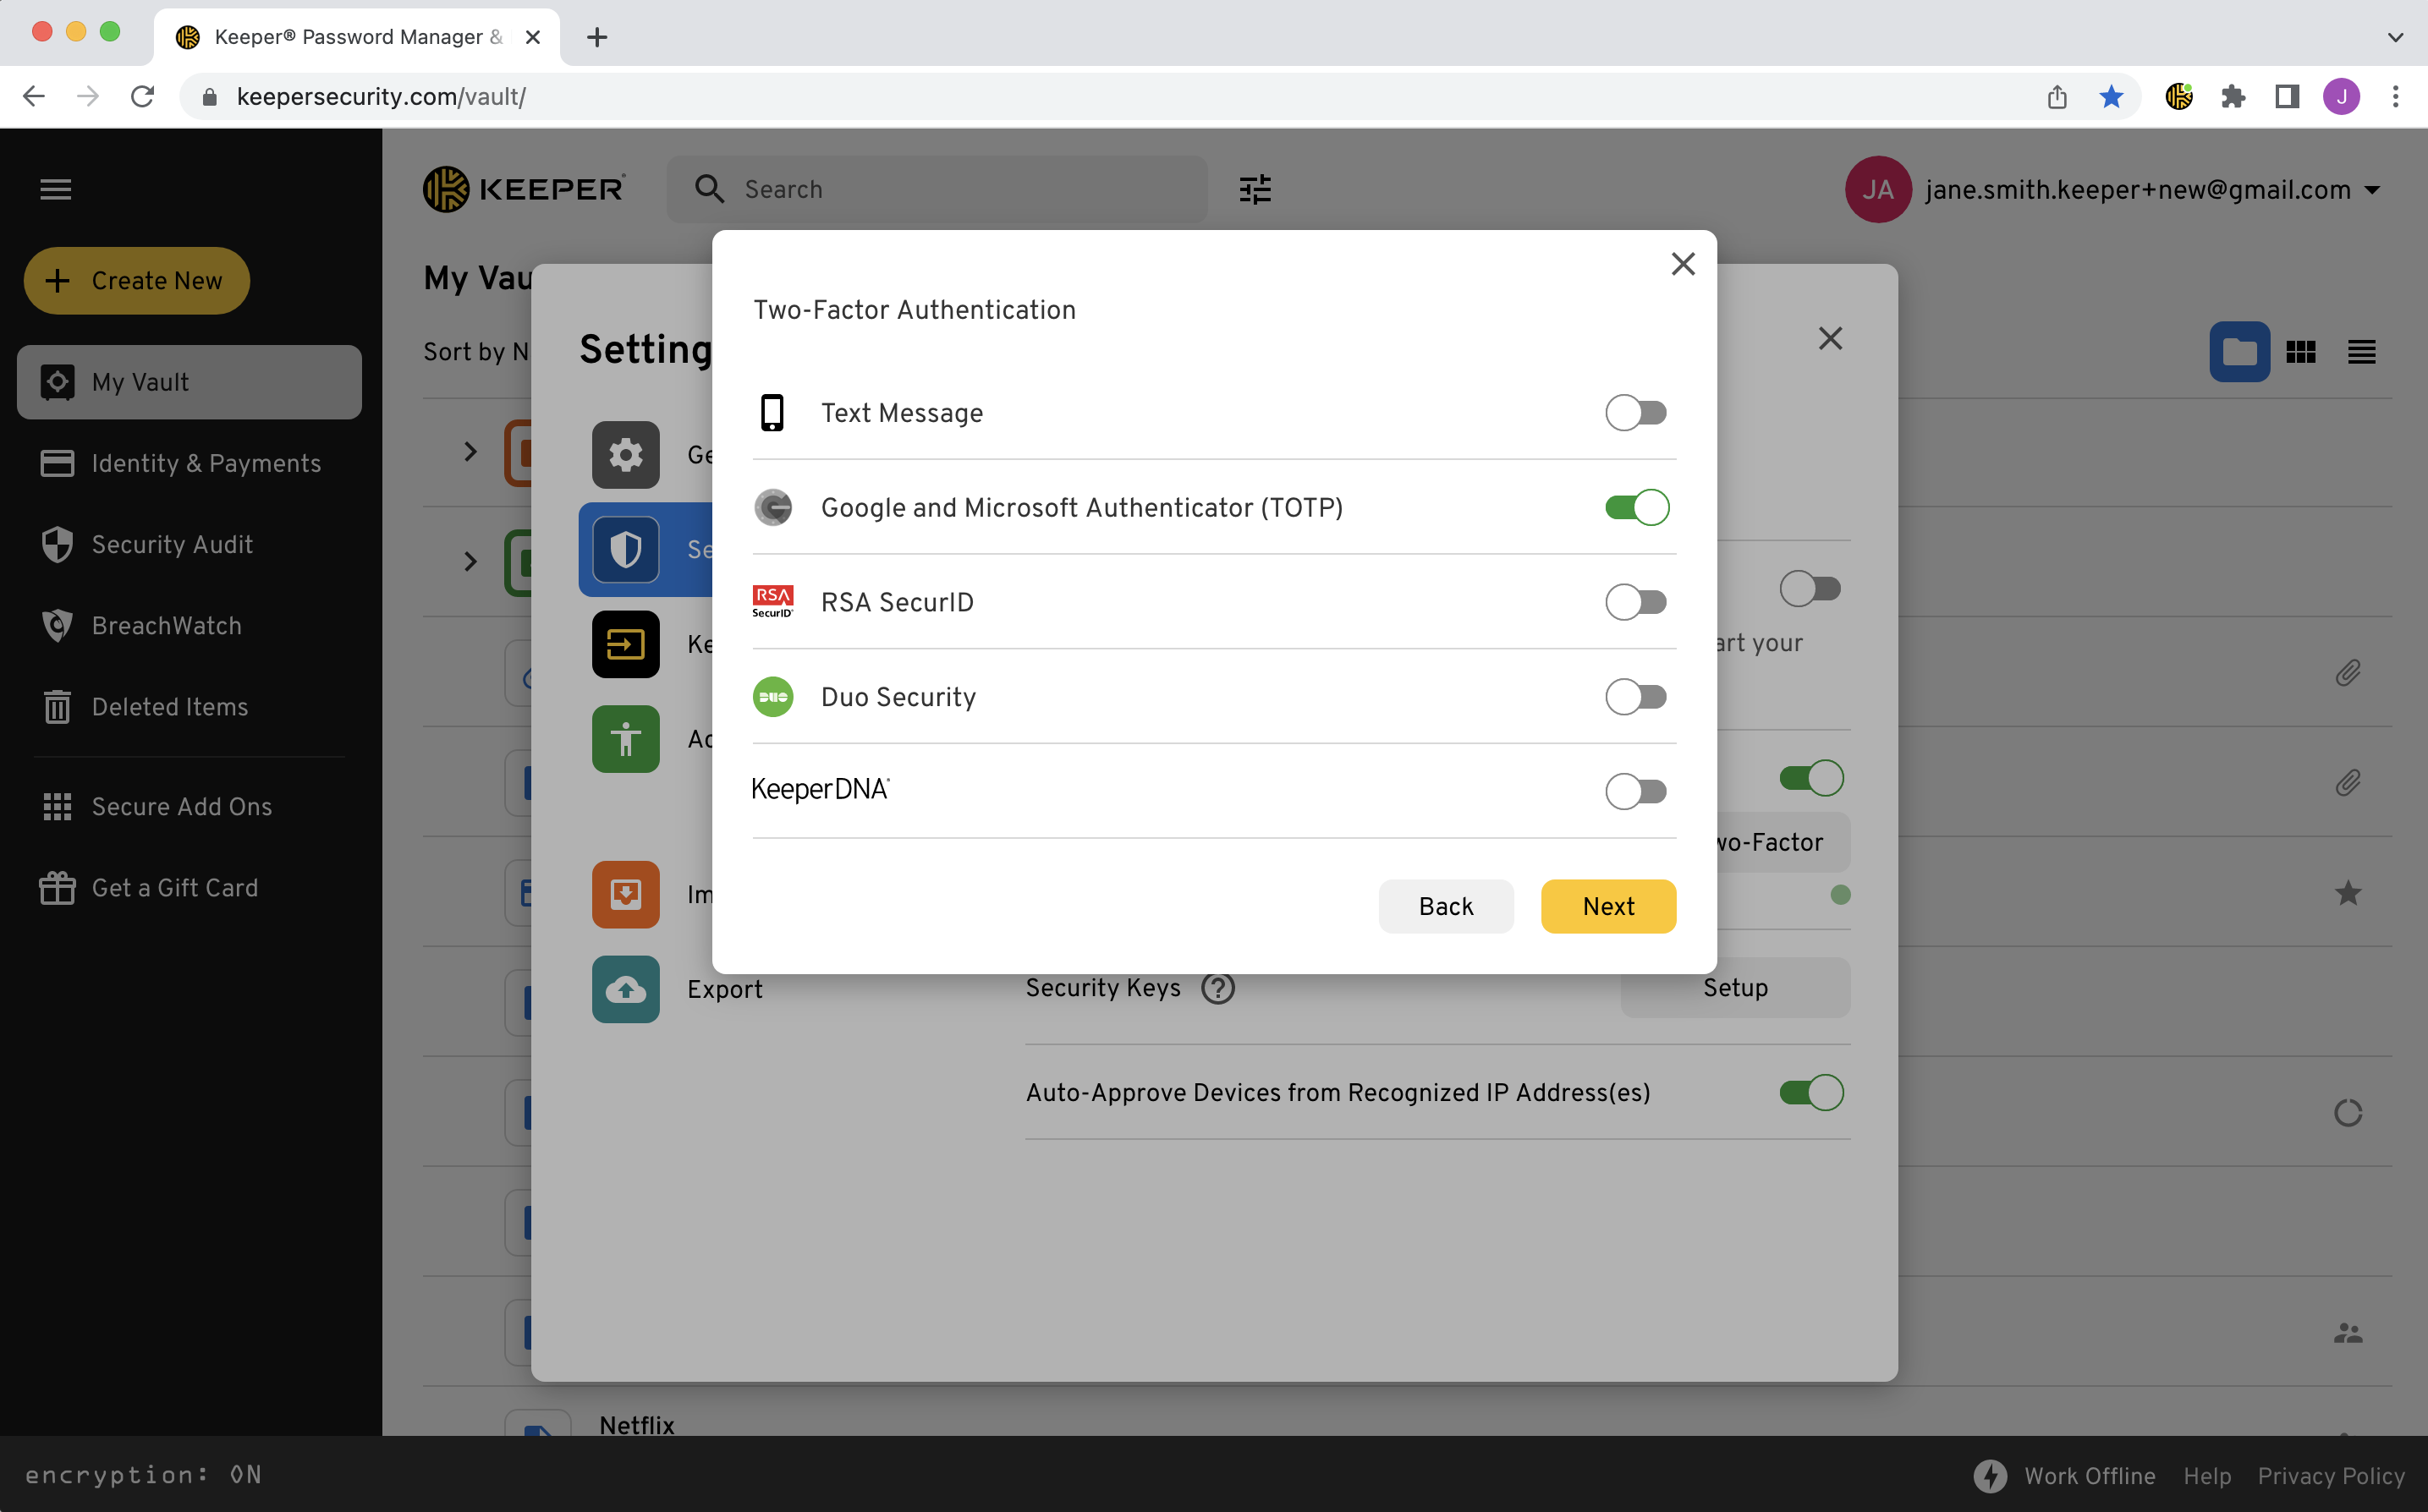Image resolution: width=2428 pixels, height=1512 pixels.
Task: Expand the first vault folder chevron
Action: point(470,452)
